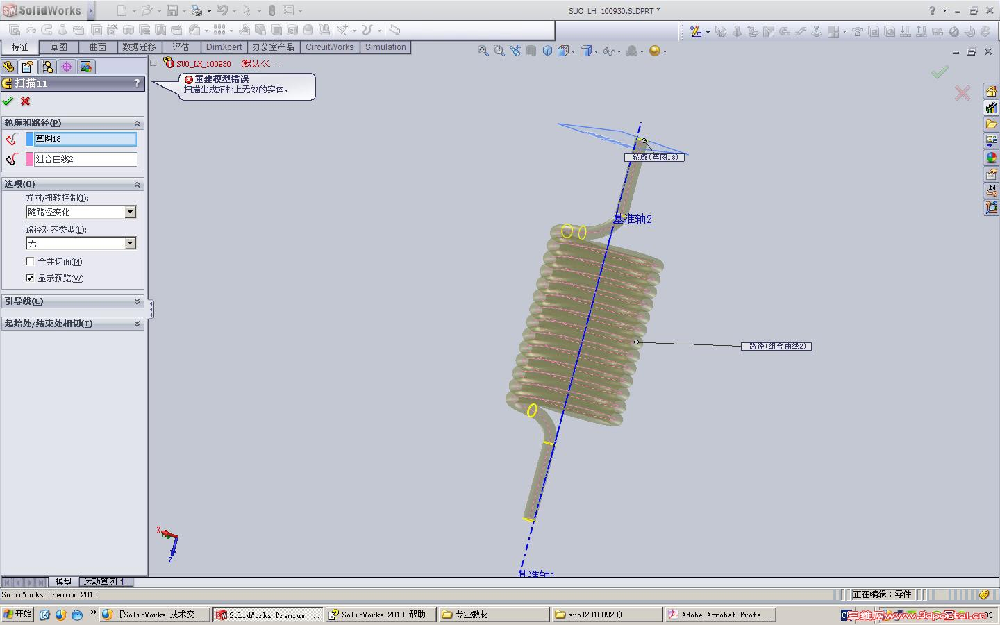Open the DimXpertManager crosshair icon tab
The height and width of the screenshot is (625, 1000).
pos(67,67)
